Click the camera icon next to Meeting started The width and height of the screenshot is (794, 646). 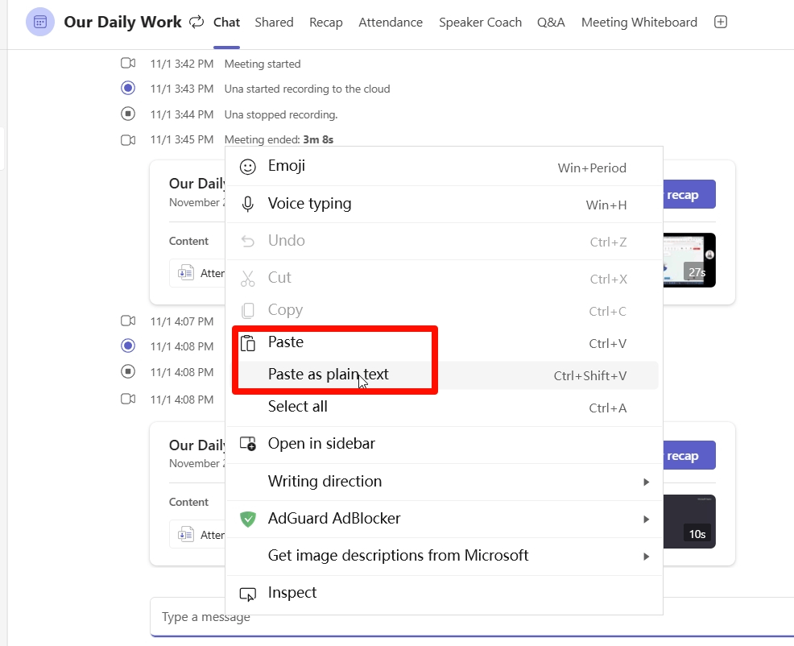point(127,64)
